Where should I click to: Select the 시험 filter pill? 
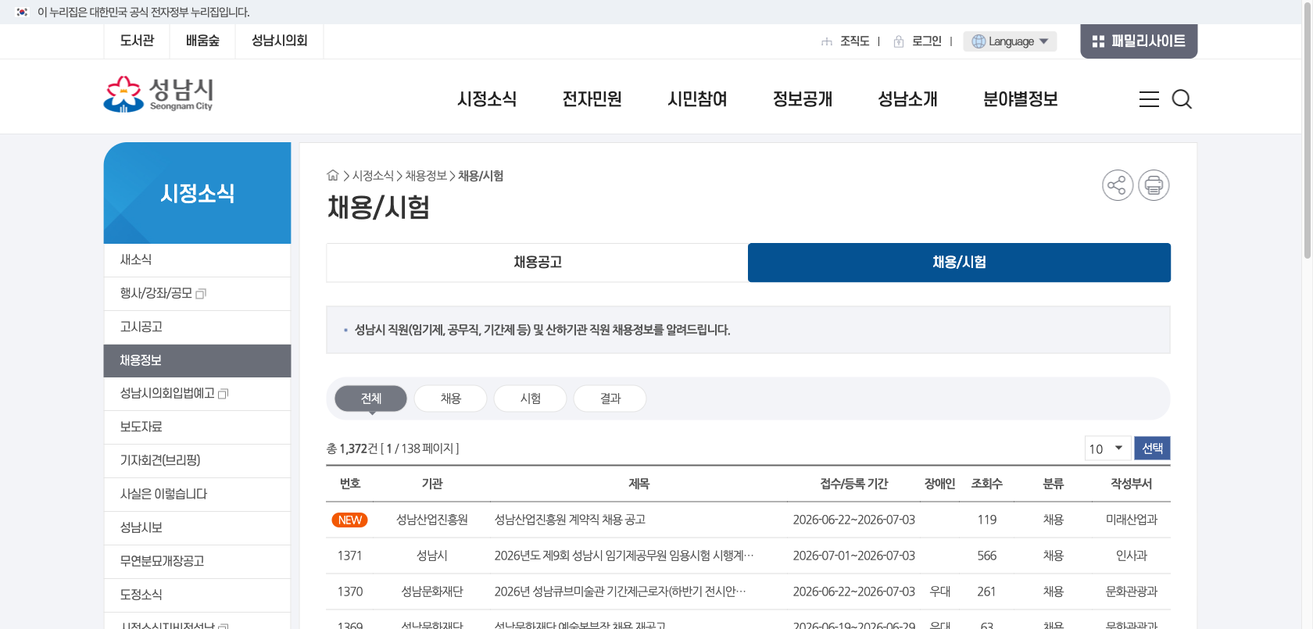(x=531, y=398)
